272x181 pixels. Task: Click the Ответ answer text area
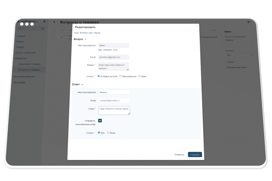click(114, 110)
